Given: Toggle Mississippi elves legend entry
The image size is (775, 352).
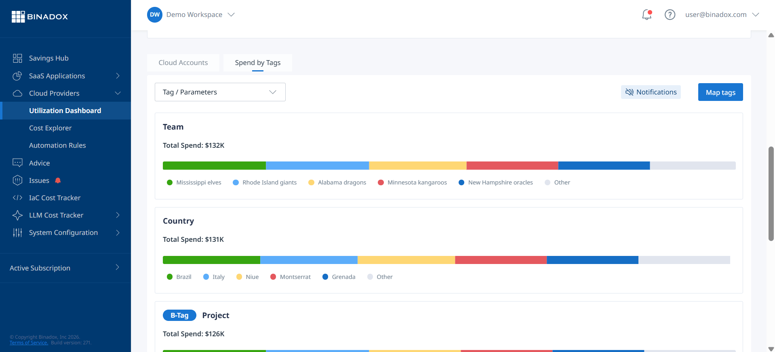Looking at the screenshot, I should (x=194, y=182).
